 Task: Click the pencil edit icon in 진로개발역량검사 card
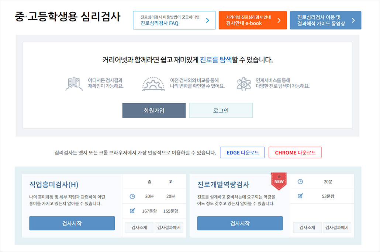[300, 196]
